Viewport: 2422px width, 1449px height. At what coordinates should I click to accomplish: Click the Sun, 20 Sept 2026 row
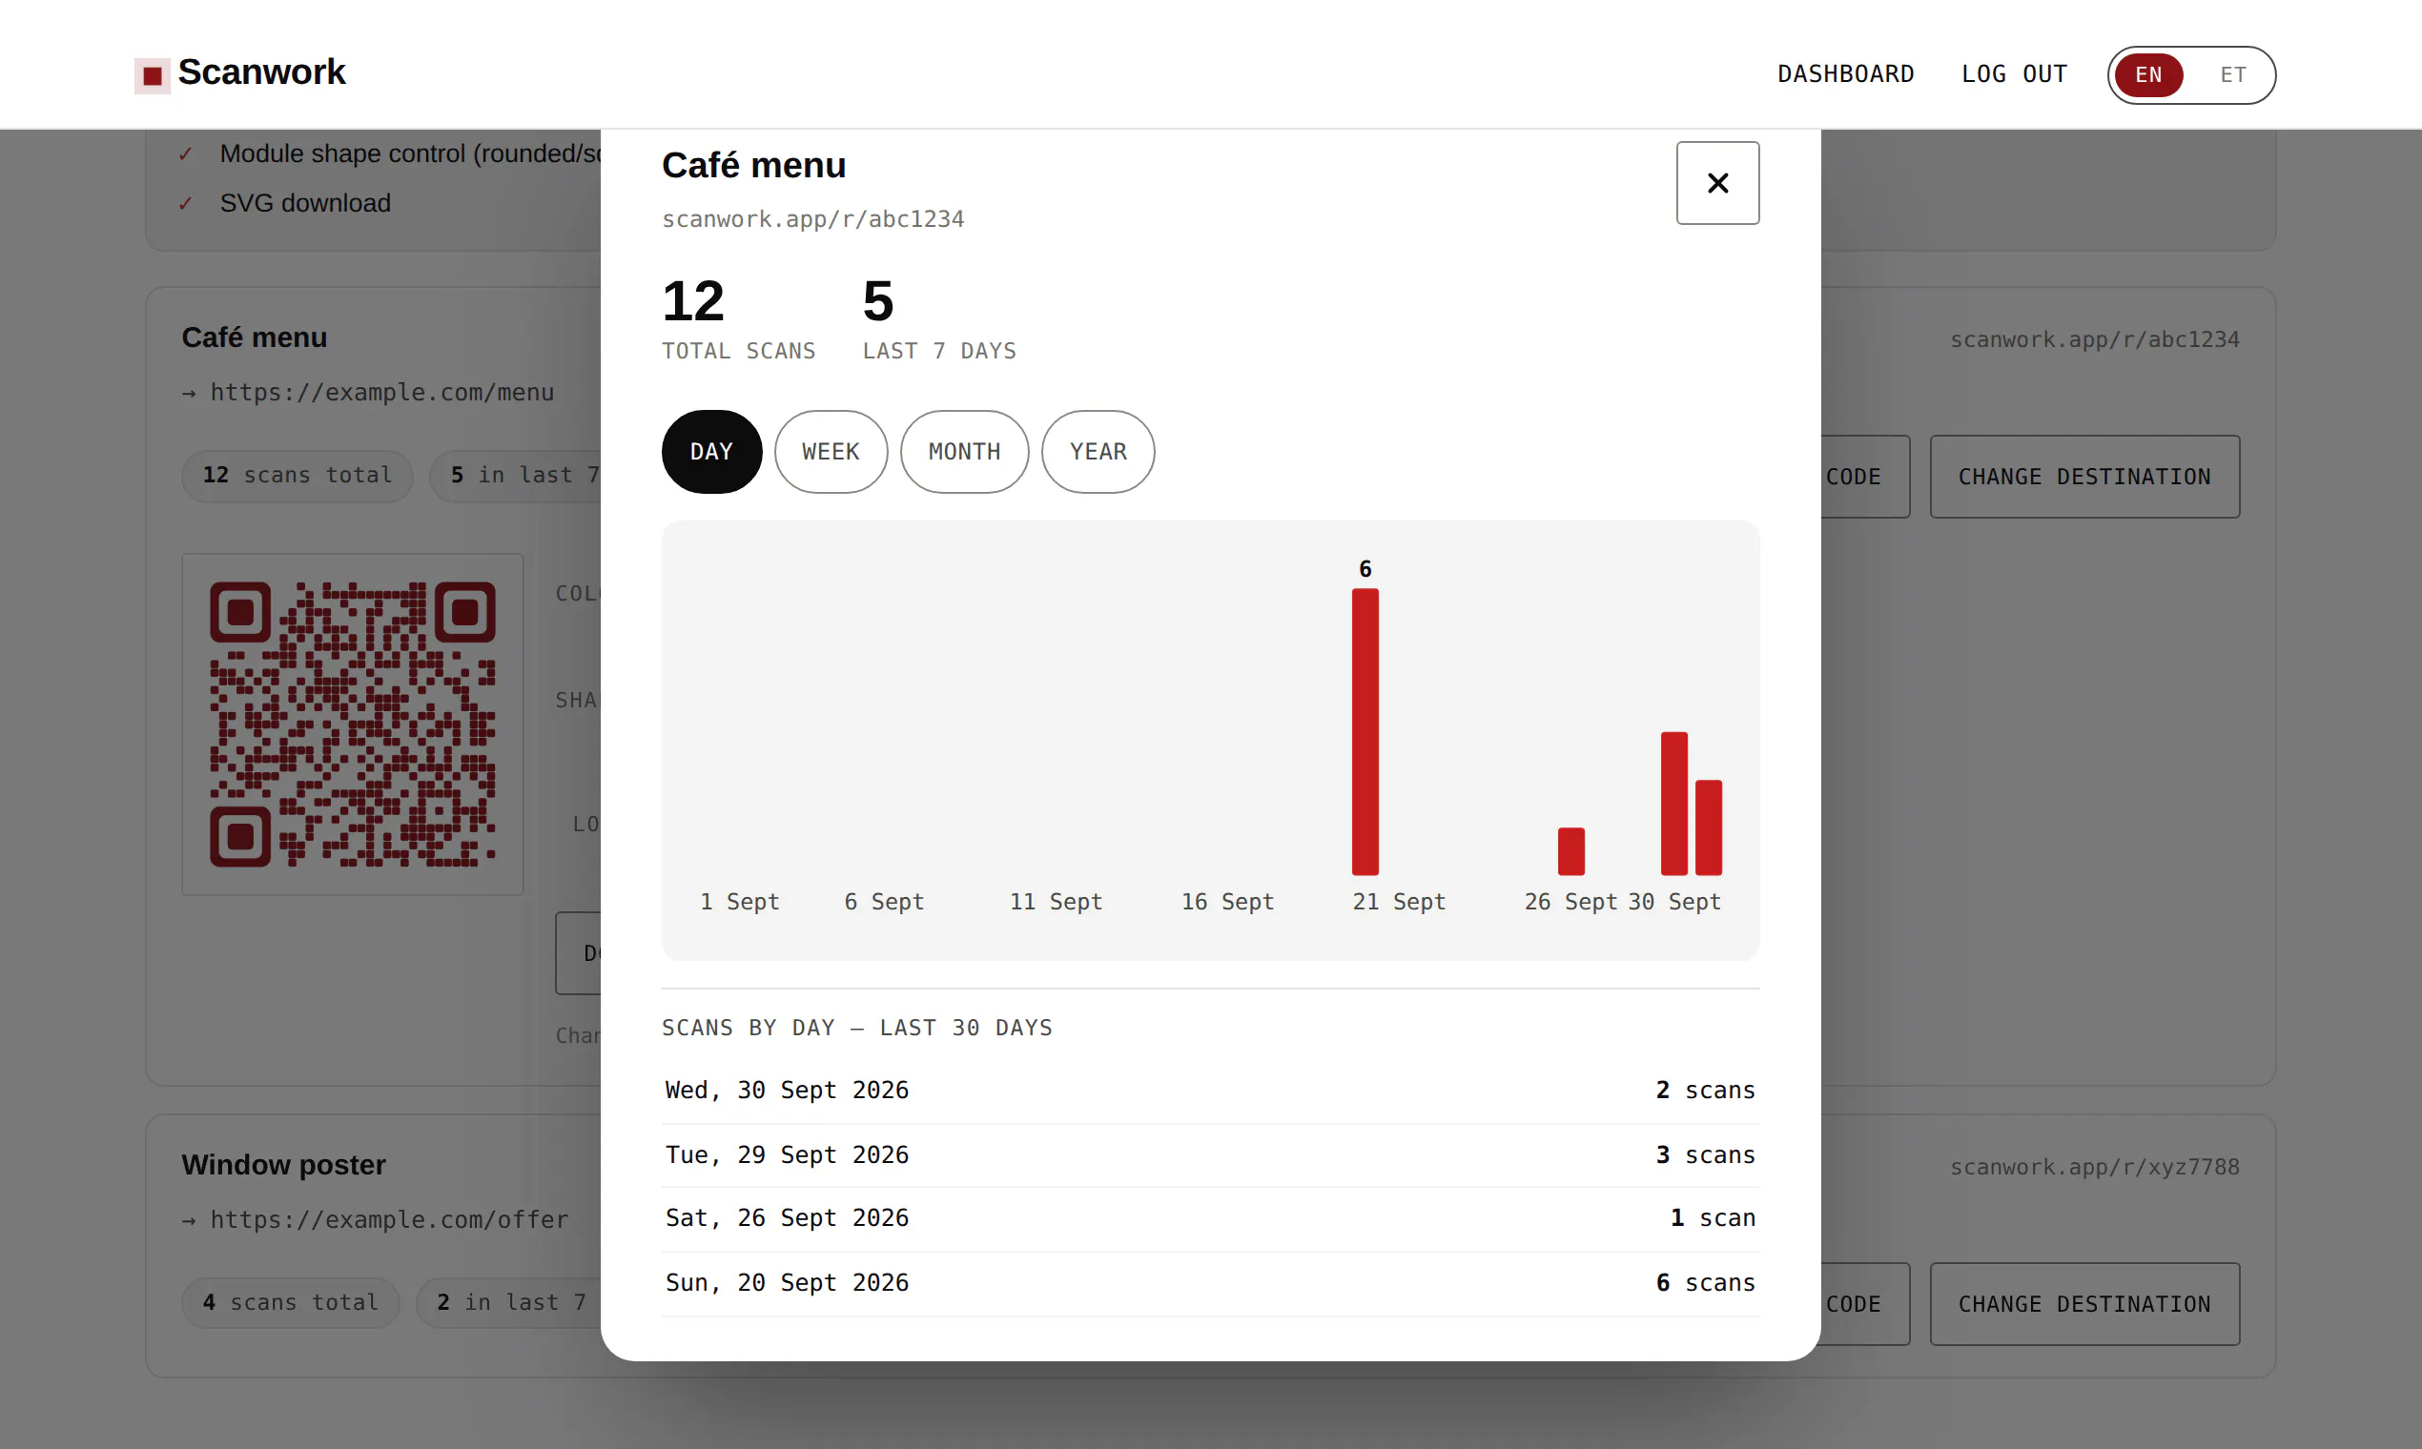pos(1210,1283)
